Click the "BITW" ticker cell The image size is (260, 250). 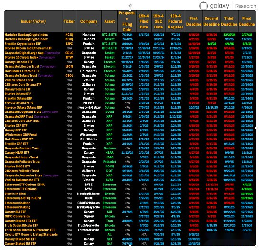point(69,57)
